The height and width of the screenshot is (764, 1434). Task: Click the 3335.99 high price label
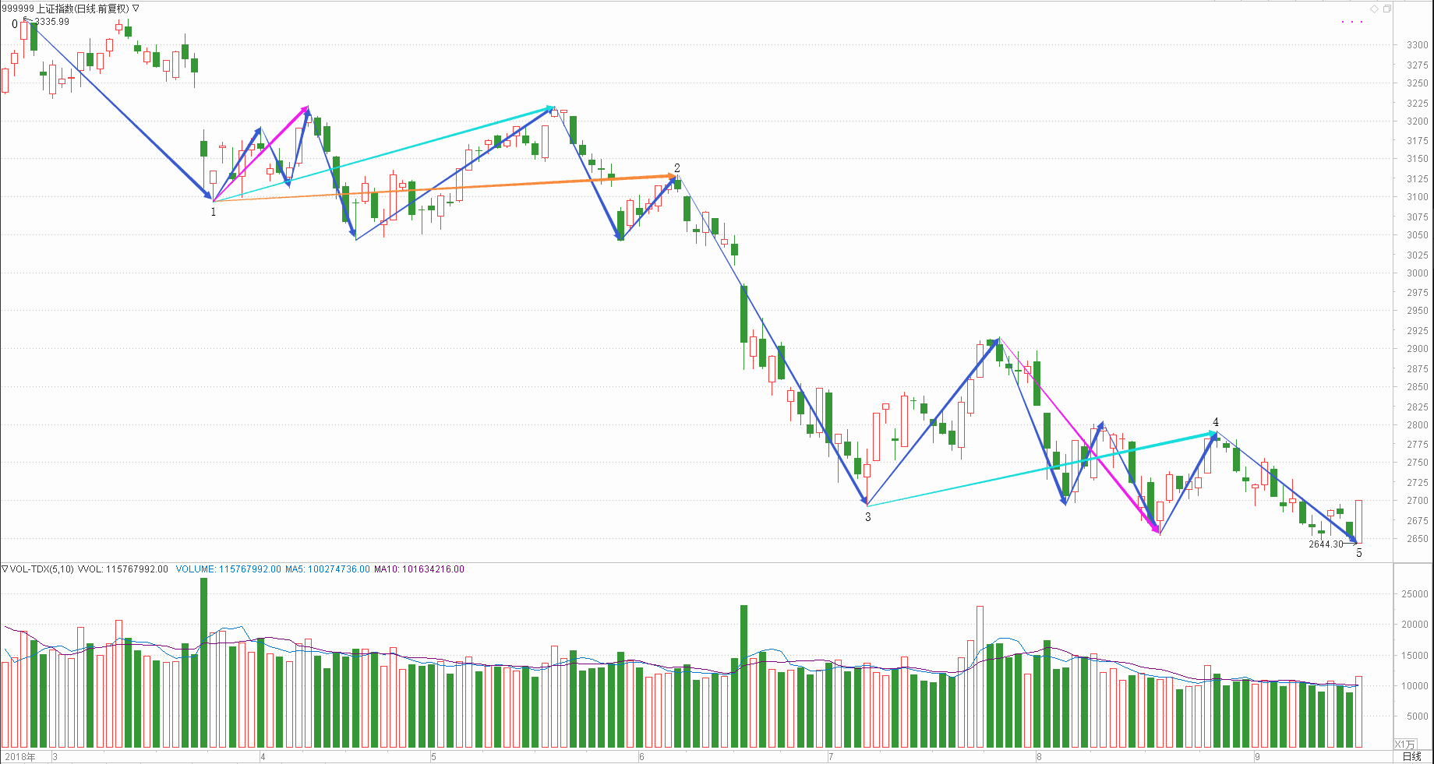(x=51, y=22)
